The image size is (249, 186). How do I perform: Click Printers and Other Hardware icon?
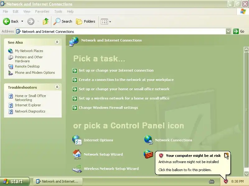(11, 57)
